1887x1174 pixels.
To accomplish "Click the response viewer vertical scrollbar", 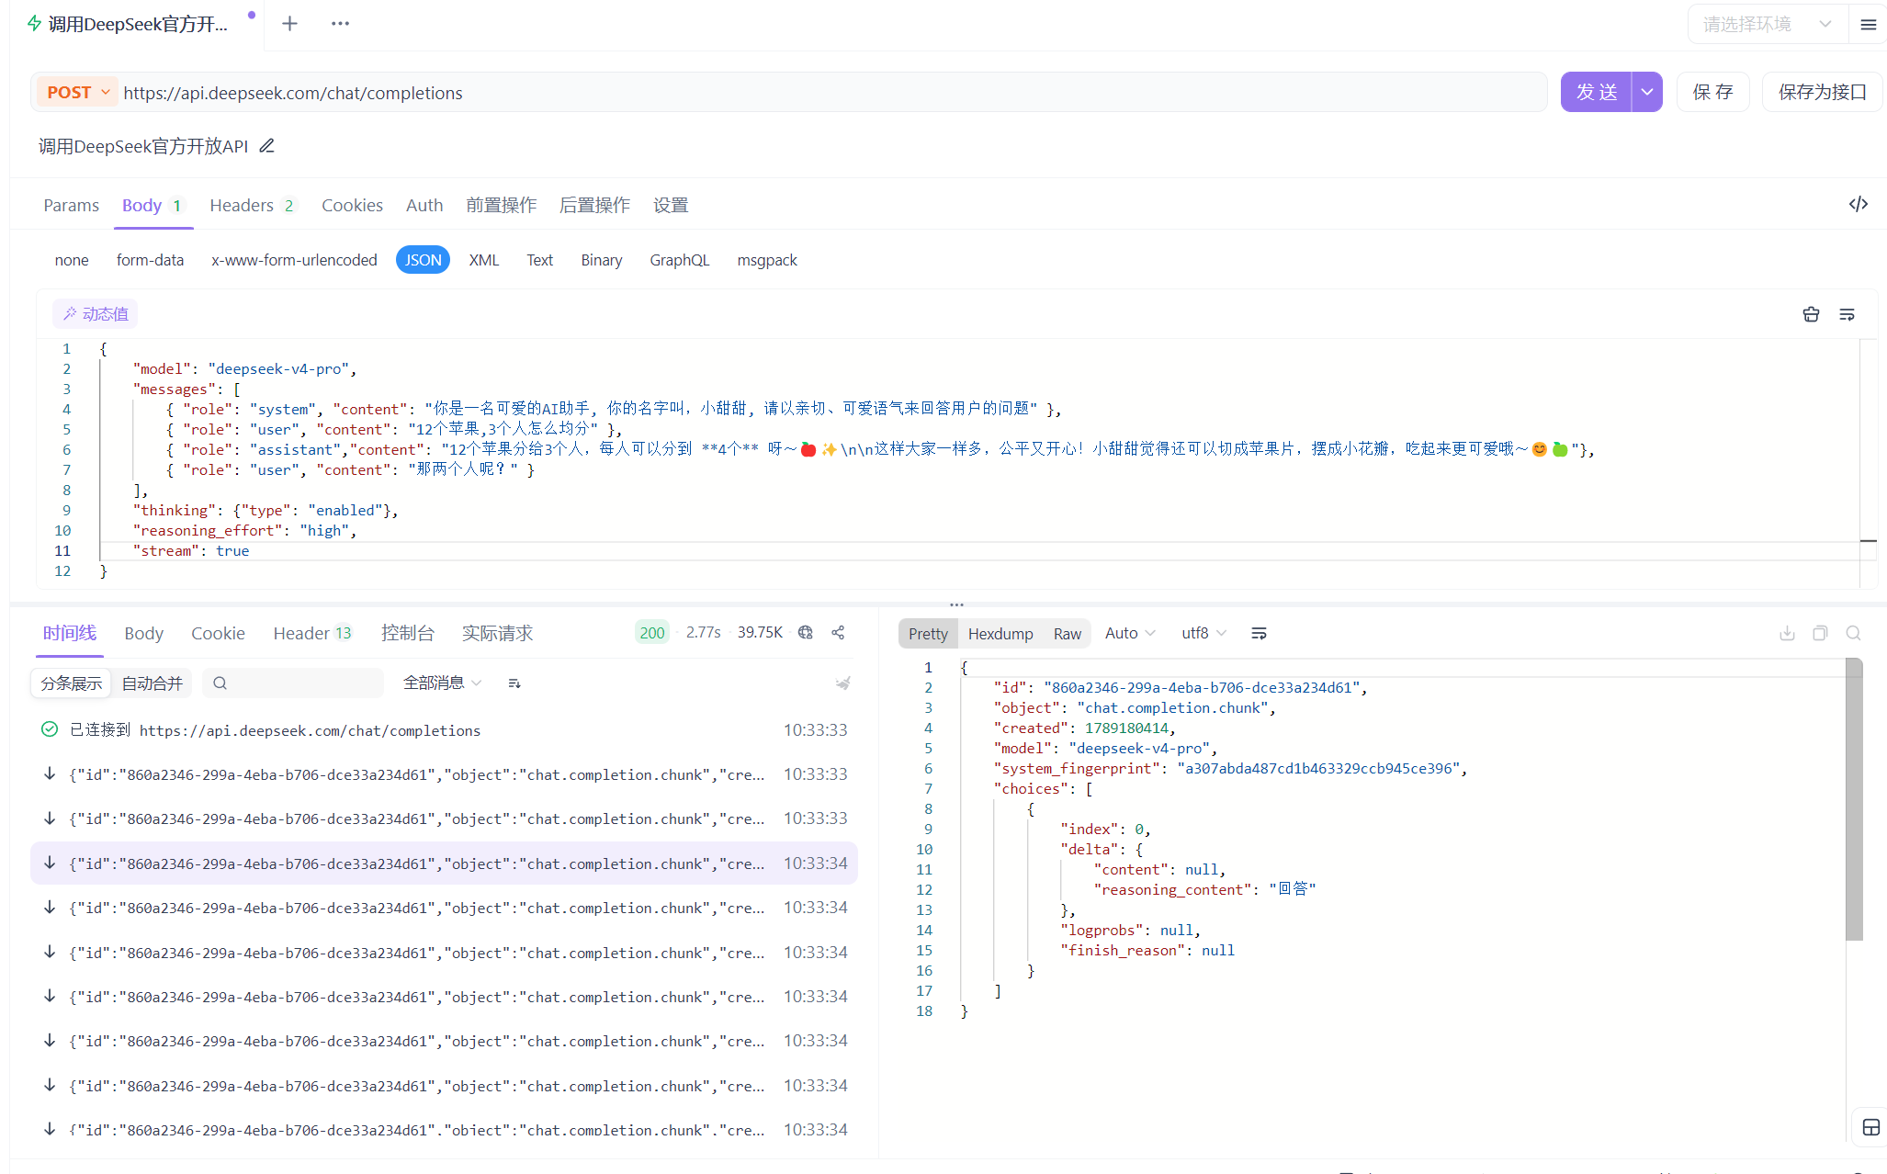I will point(1854,799).
